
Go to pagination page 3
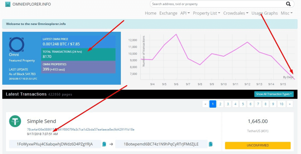point(228,104)
